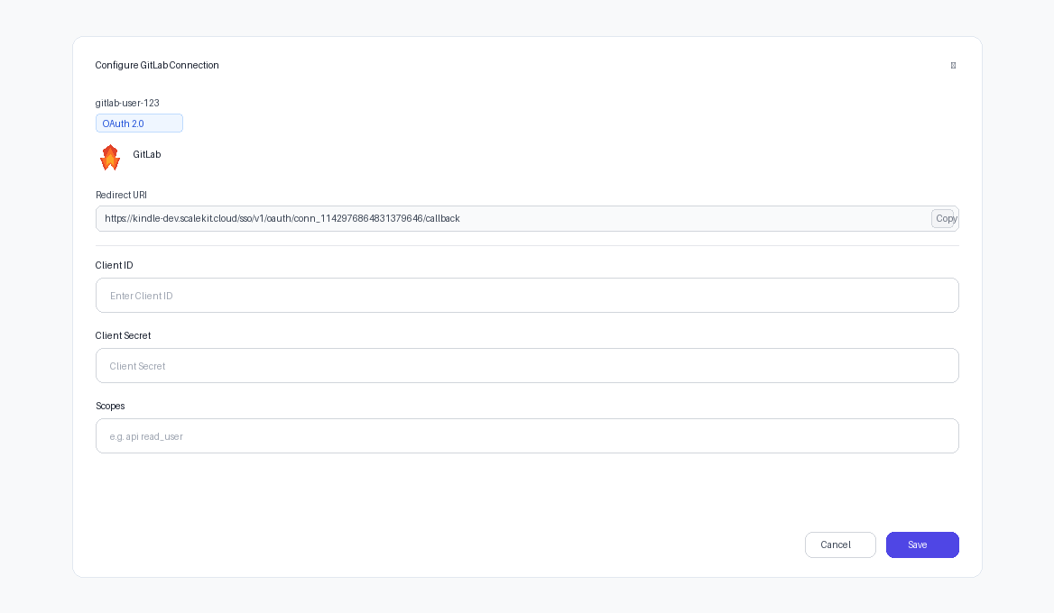Select the GitLab provider name text
The image size is (1054, 613).
[x=148, y=154]
